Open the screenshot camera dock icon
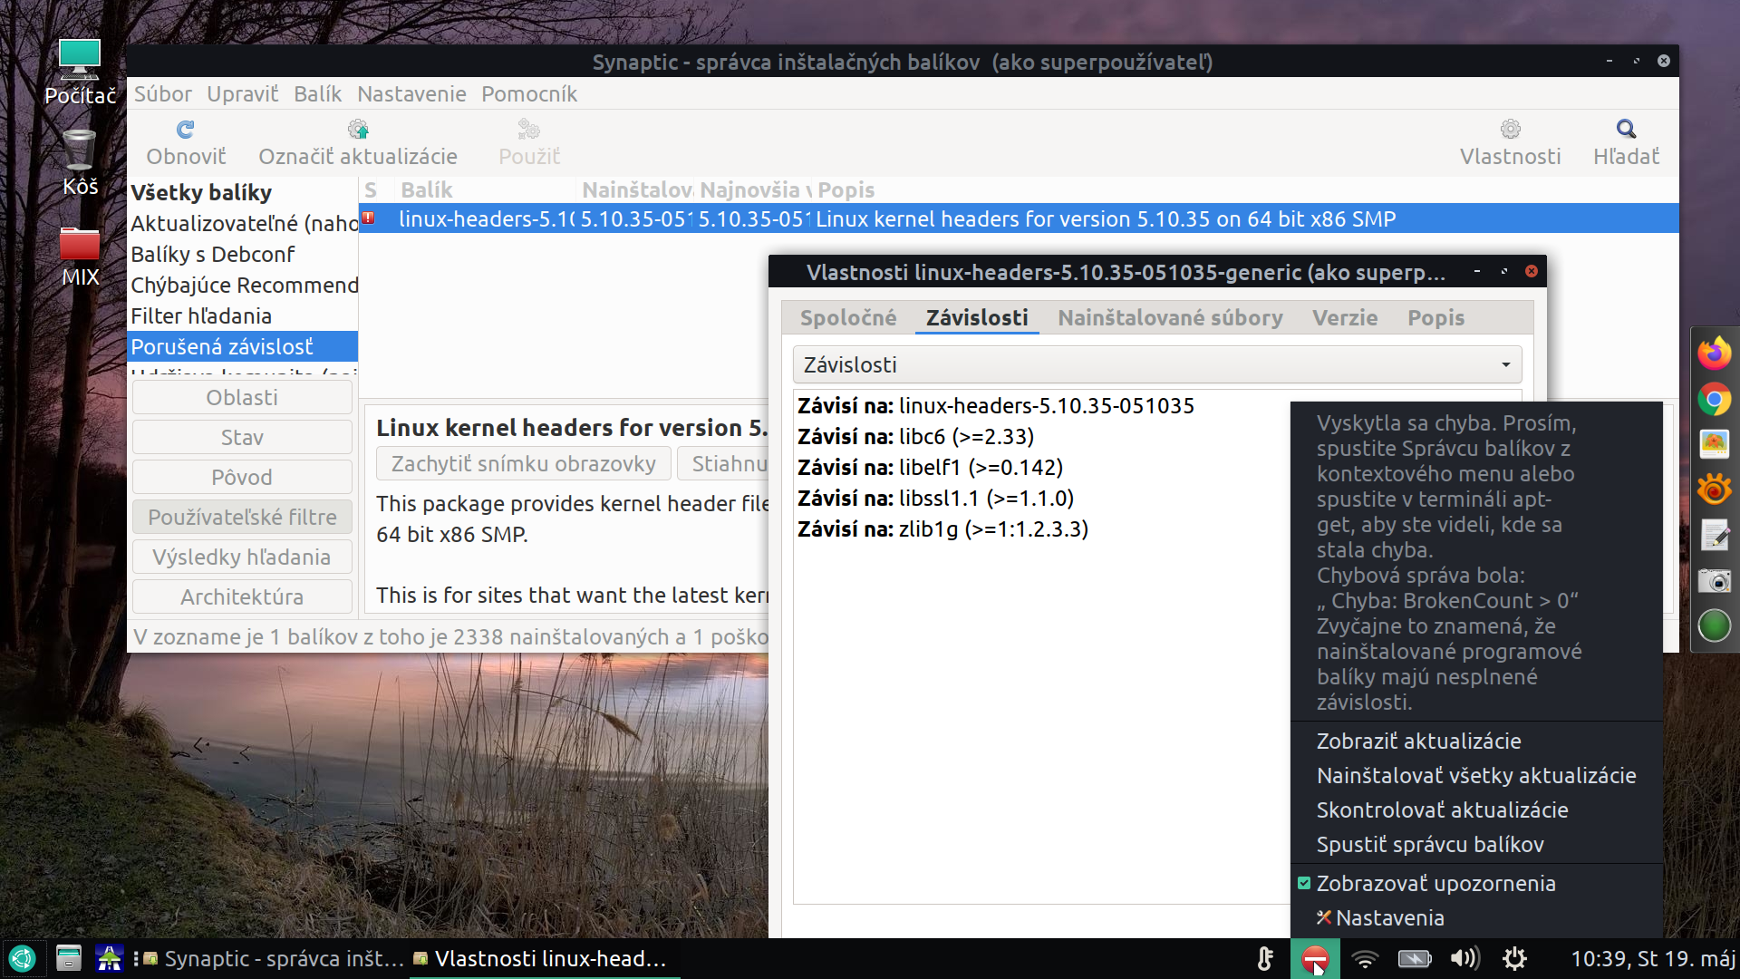The image size is (1740, 979). (1714, 580)
